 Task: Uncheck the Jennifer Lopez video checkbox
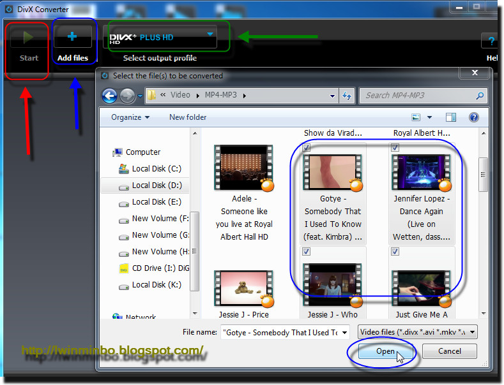click(395, 148)
